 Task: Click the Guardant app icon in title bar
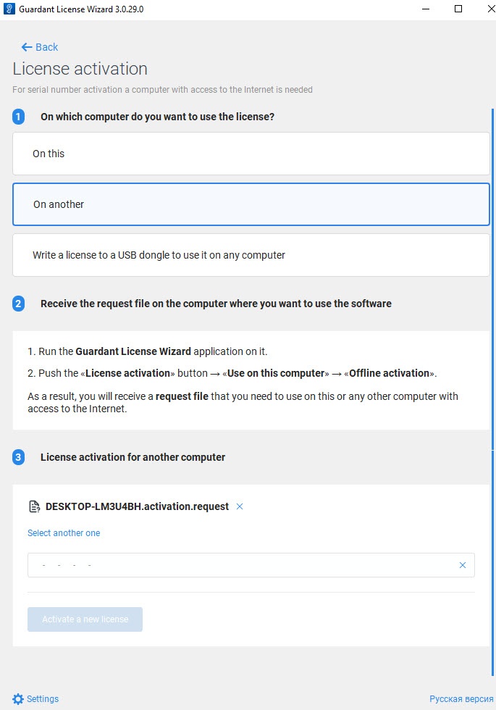coord(10,9)
